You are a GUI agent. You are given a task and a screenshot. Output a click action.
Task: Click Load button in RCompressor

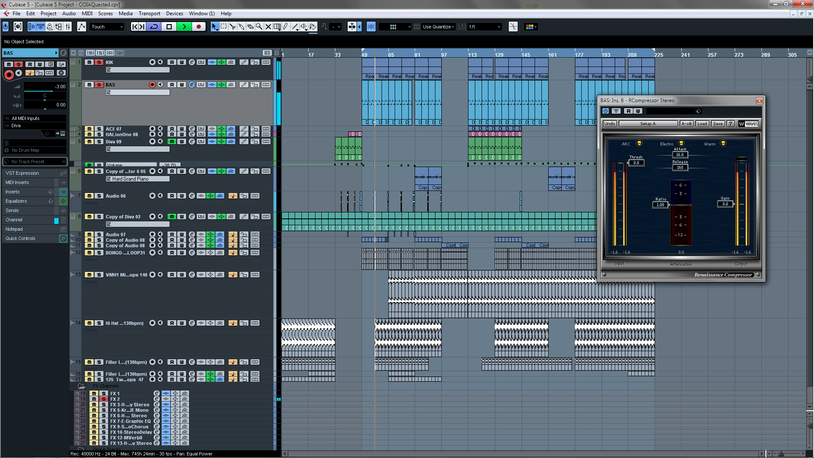point(702,124)
